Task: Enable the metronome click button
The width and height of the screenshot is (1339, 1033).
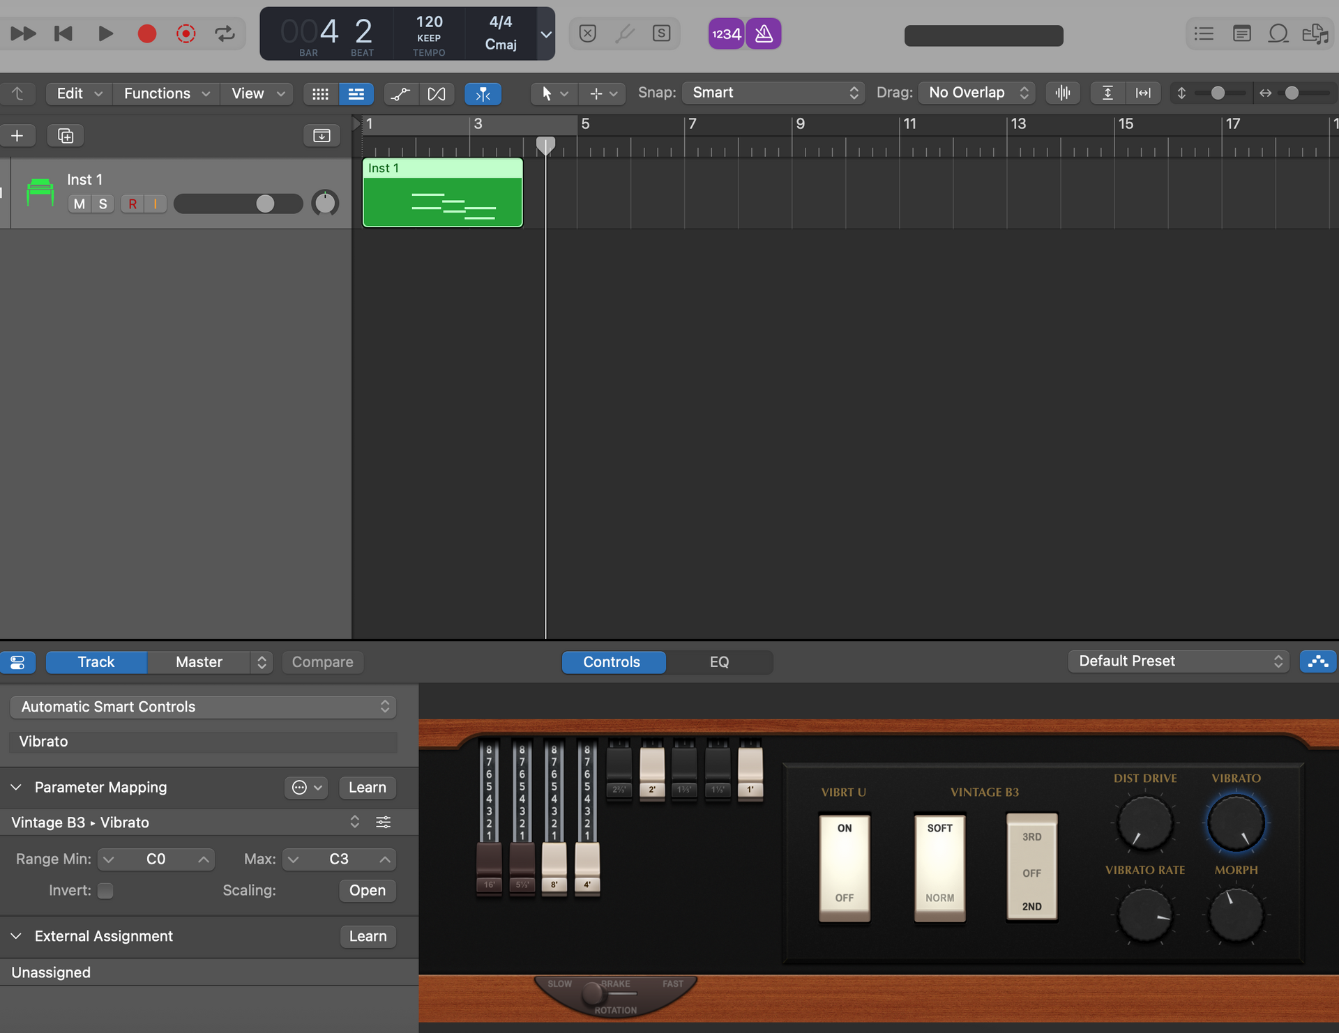Action: pyautogui.click(x=764, y=33)
